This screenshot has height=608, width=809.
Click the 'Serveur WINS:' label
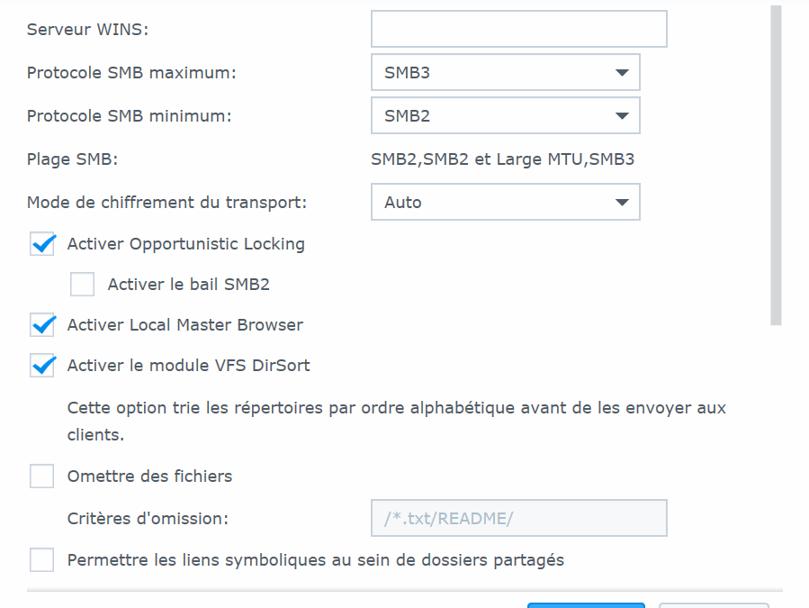click(87, 30)
